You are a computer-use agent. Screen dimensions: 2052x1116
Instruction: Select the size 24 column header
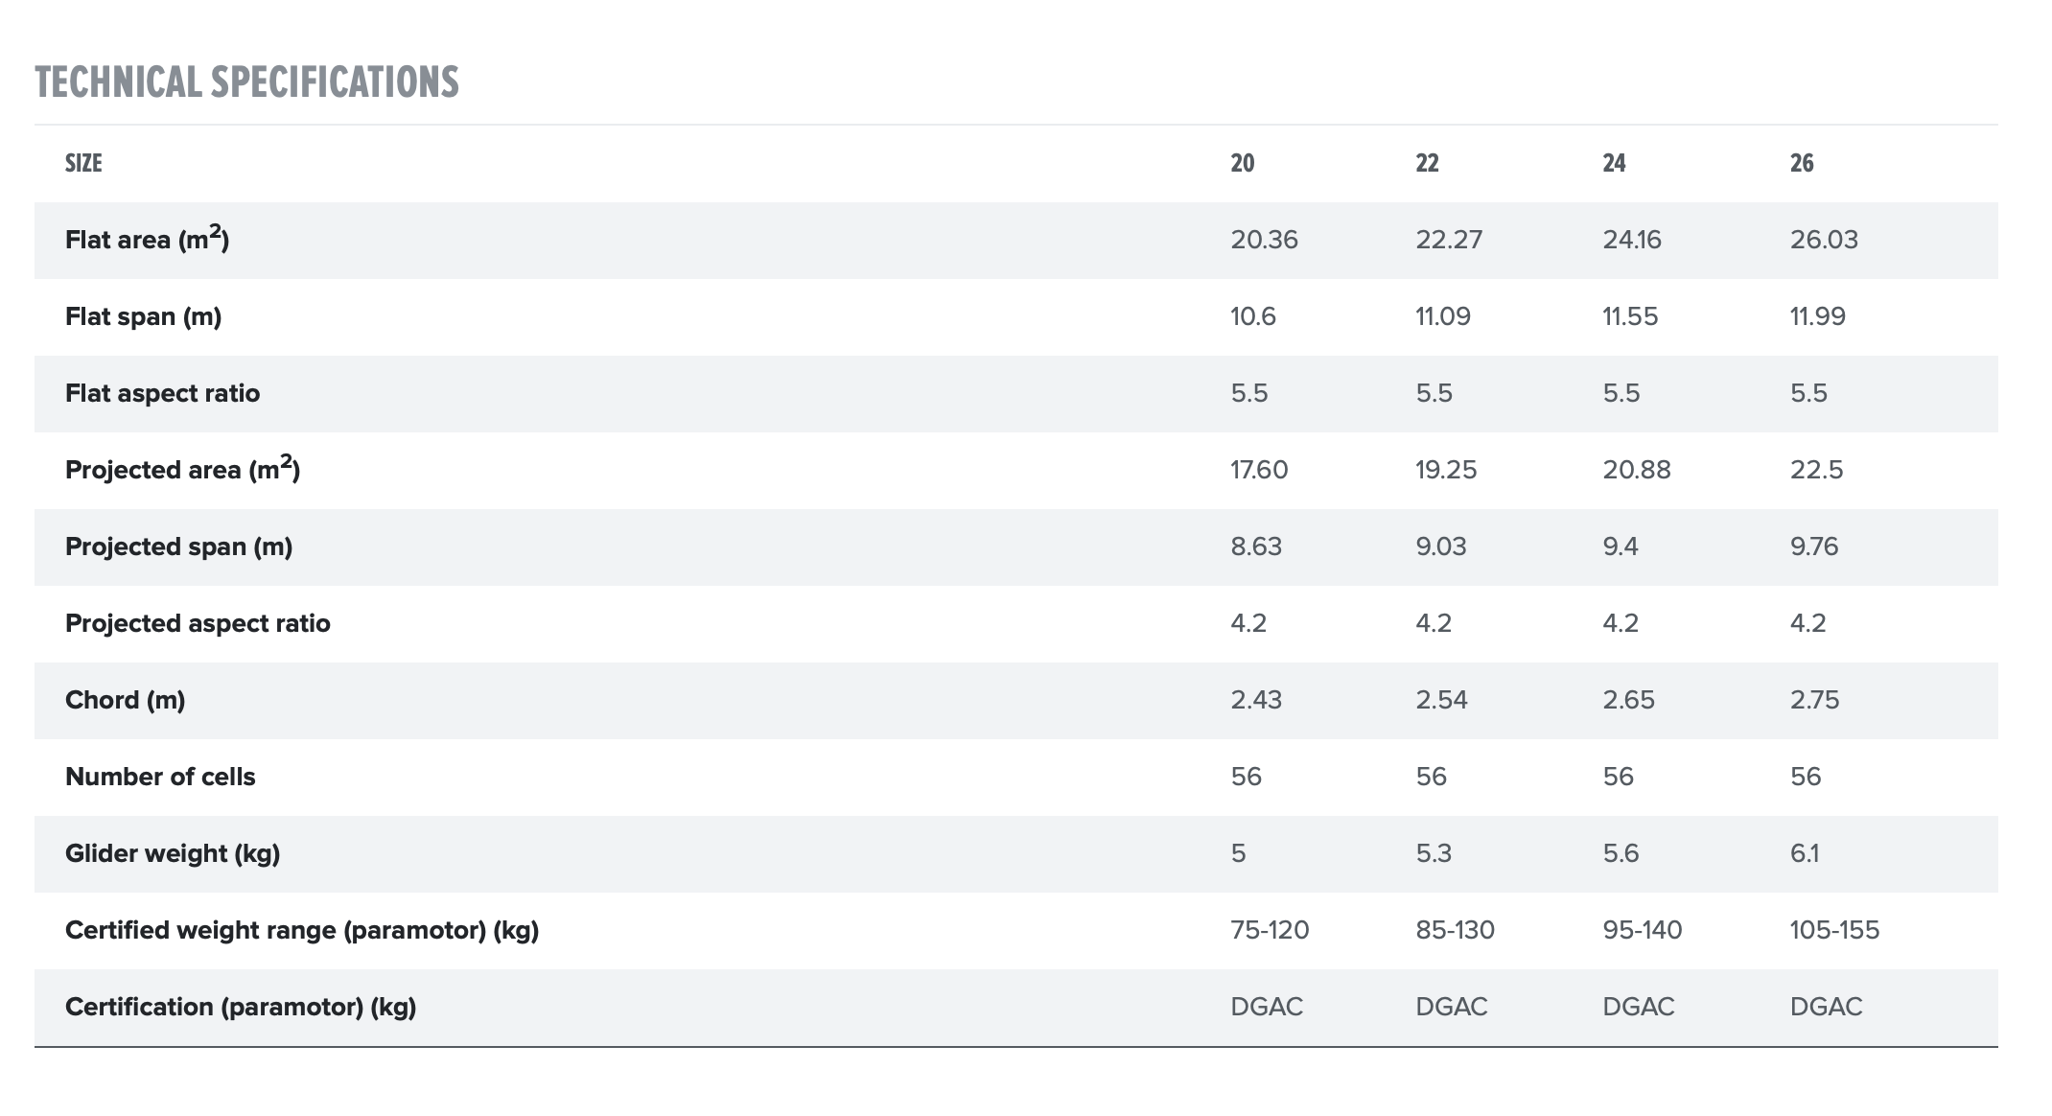1614,163
